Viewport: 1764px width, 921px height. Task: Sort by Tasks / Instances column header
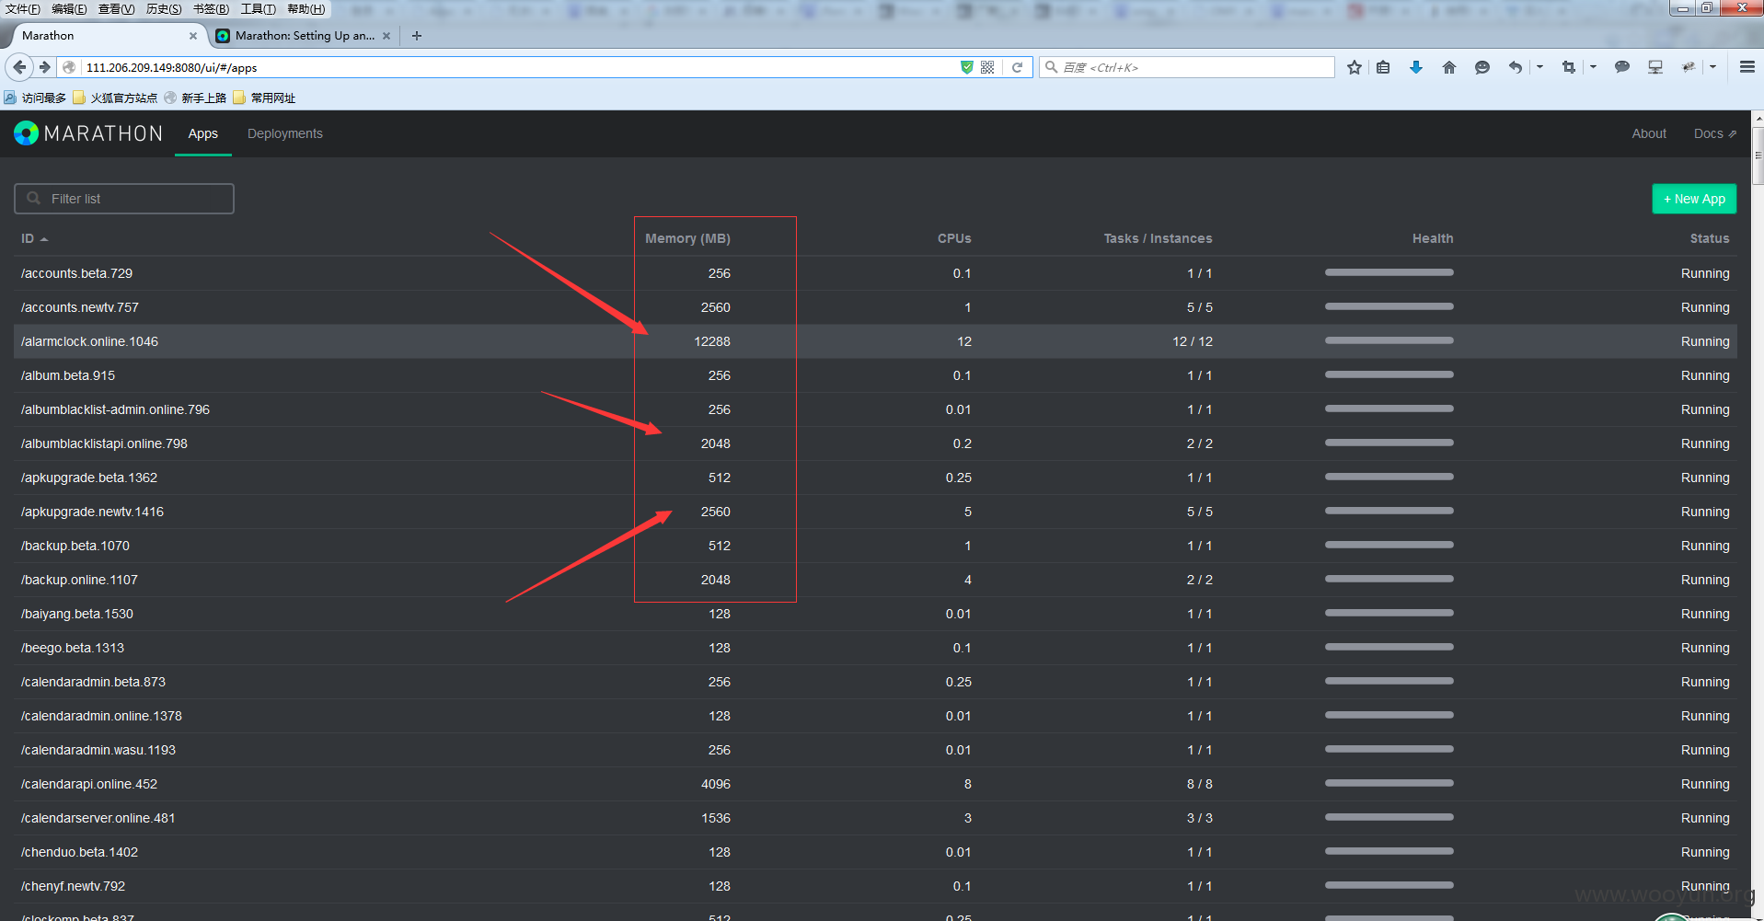(x=1158, y=238)
